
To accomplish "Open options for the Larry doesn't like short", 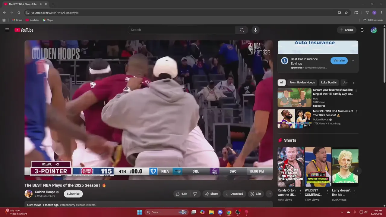I will pyautogui.click(x=355, y=192).
